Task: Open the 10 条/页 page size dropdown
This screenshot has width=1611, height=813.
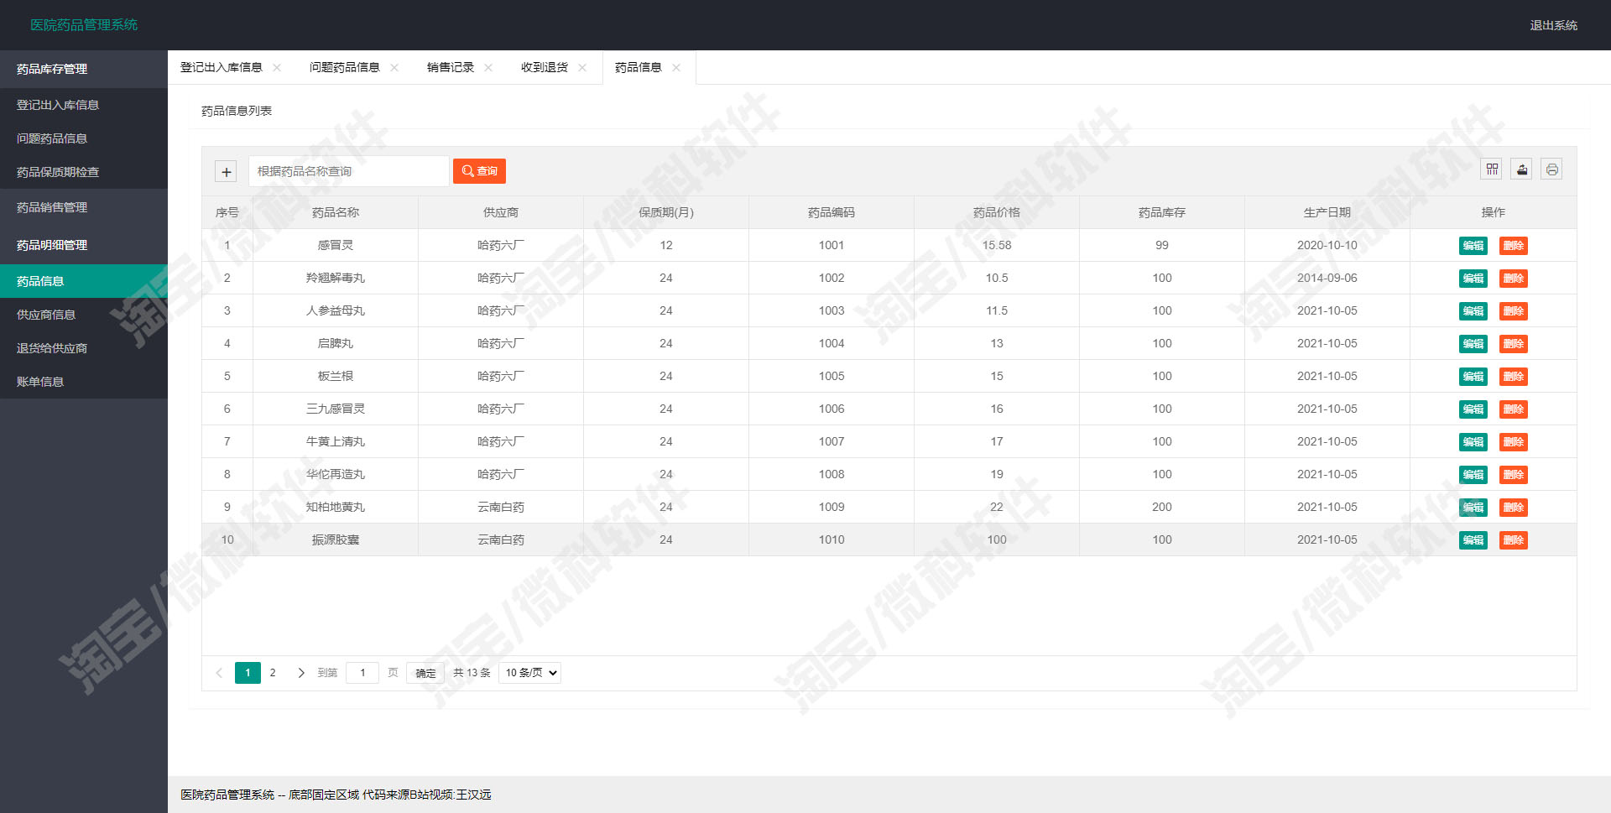Action: click(x=529, y=673)
